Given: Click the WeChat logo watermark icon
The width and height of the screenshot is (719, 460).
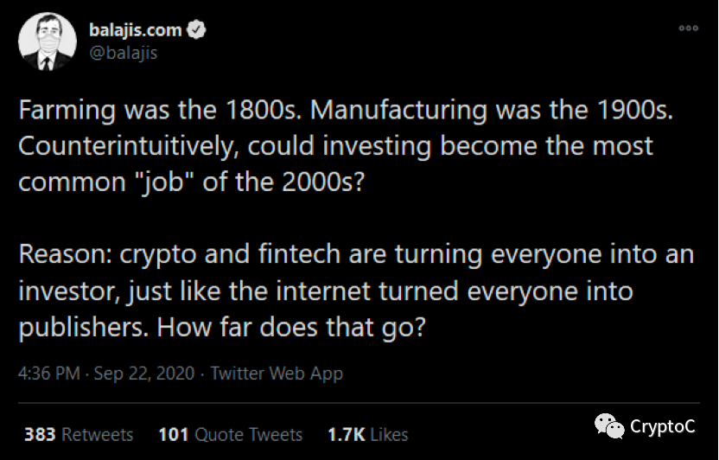Looking at the screenshot, I should [x=610, y=426].
